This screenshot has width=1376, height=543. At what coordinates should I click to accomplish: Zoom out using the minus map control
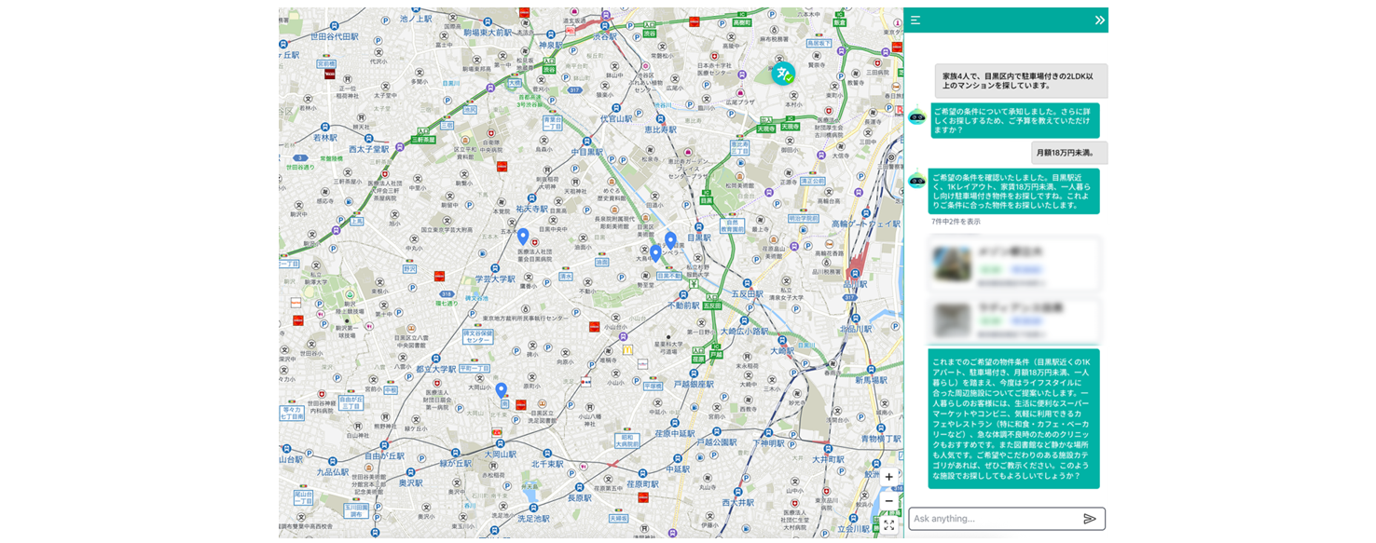[890, 501]
